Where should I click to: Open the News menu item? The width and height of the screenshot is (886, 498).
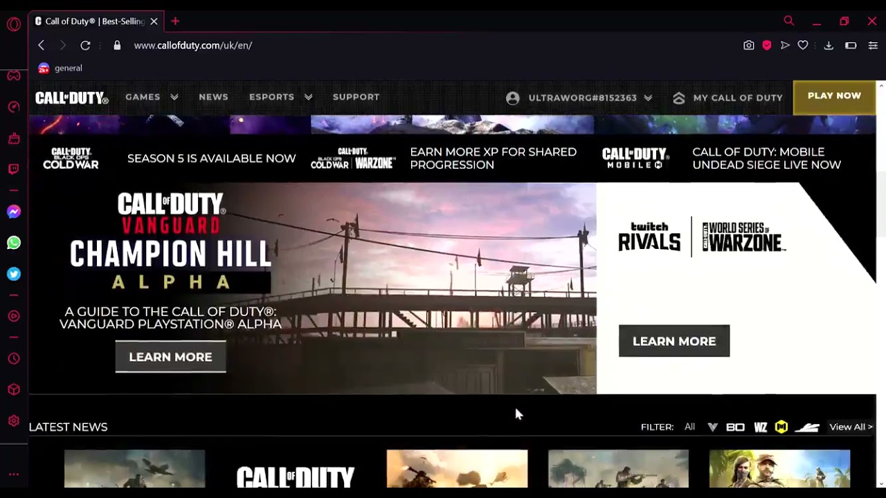[x=213, y=97]
